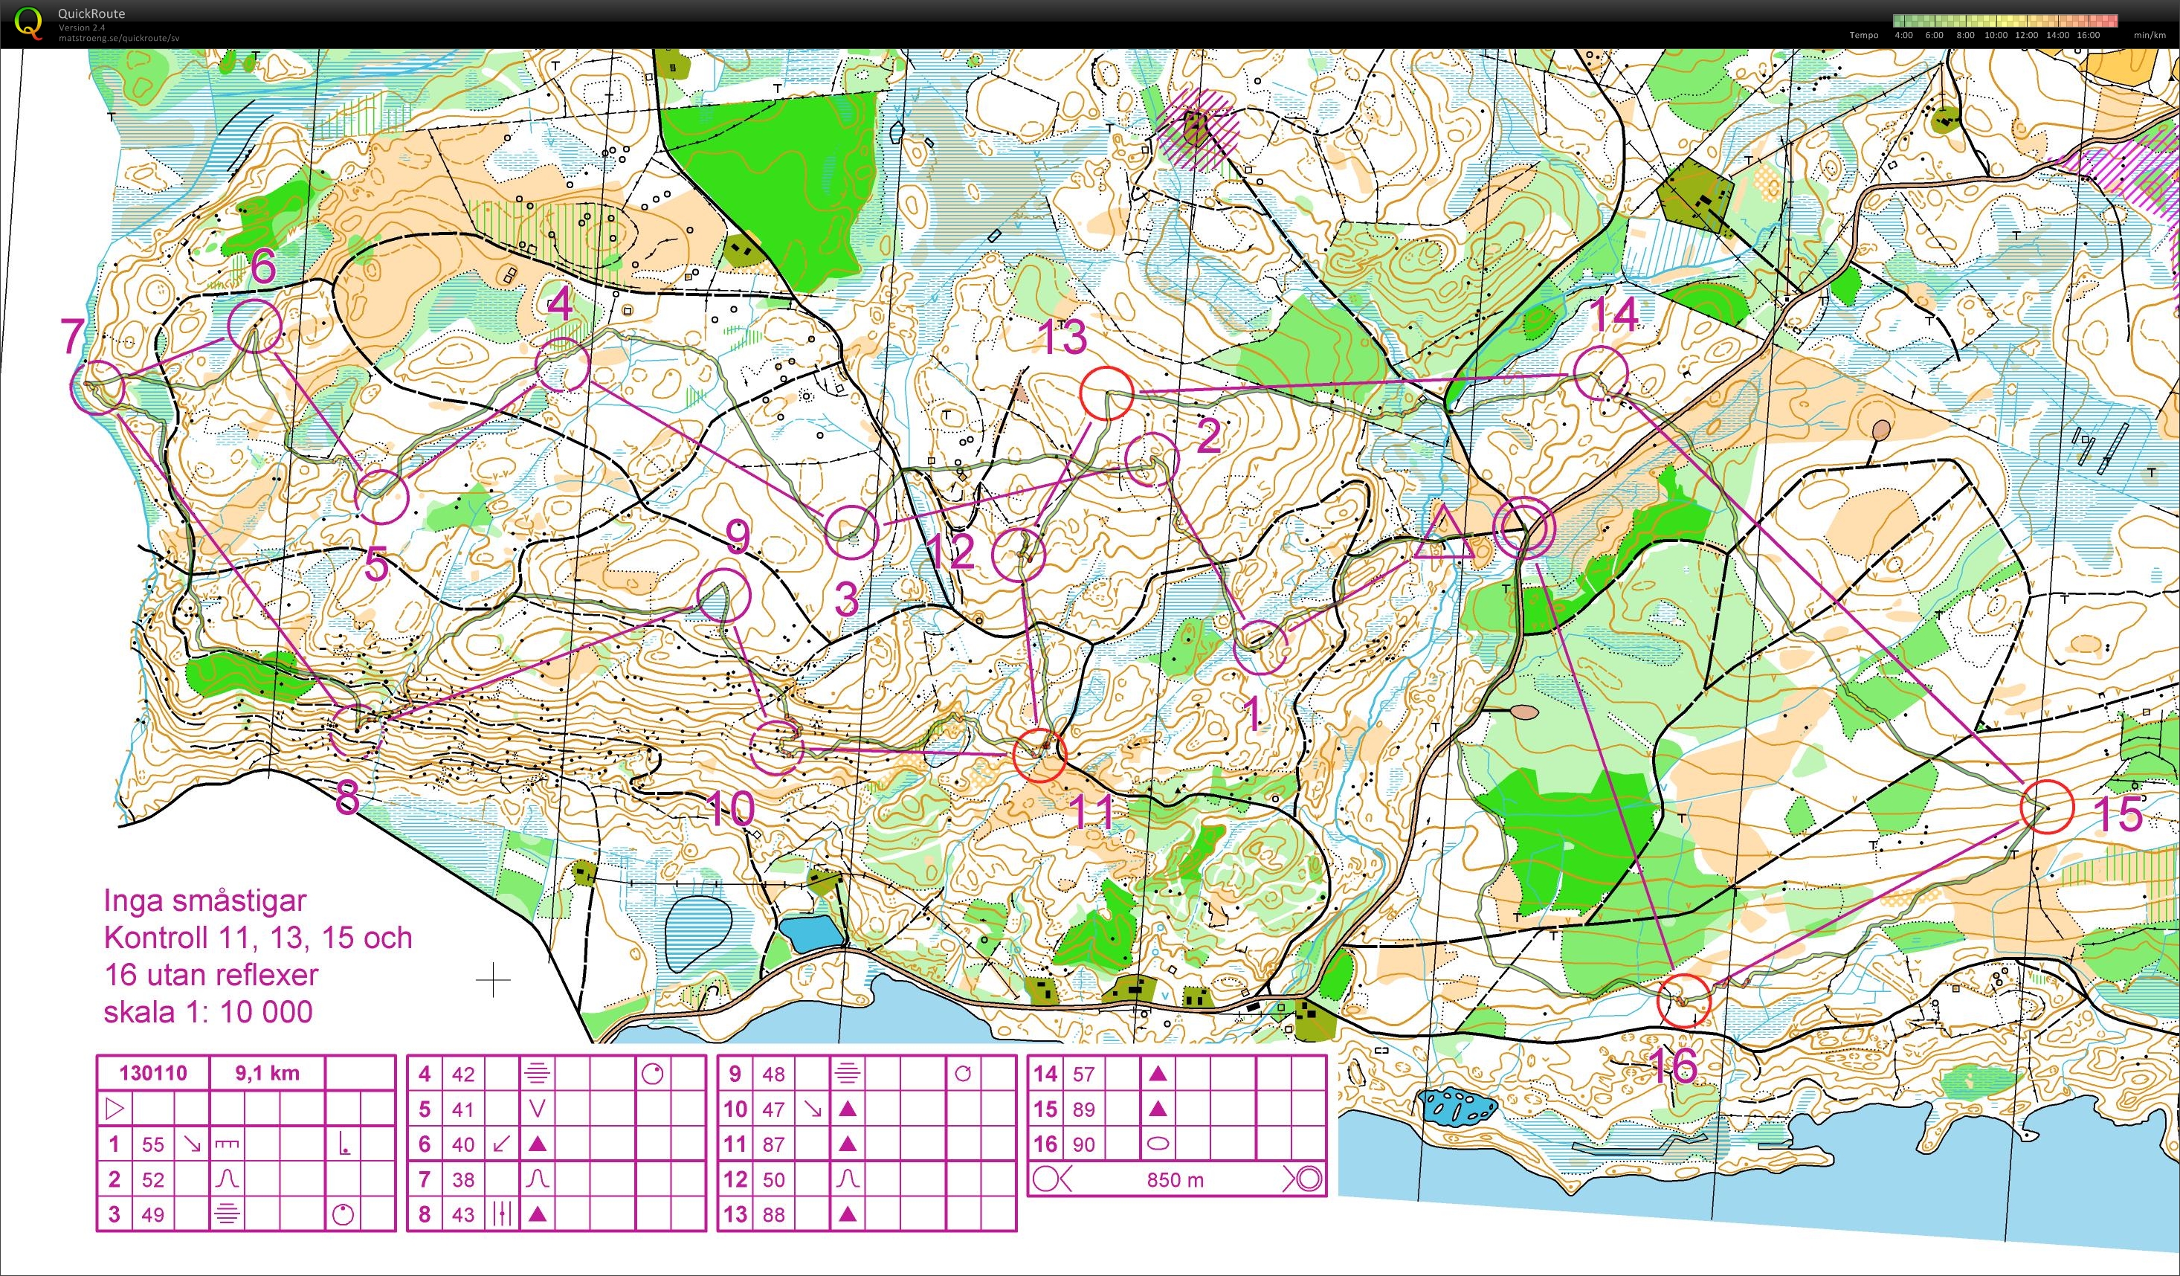Click control code 90 cell
This screenshot has width=2180, height=1276.
click(x=1084, y=1144)
